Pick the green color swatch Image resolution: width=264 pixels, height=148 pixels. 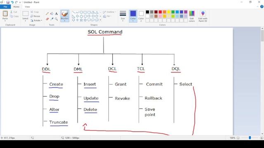click(x=173, y=12)
